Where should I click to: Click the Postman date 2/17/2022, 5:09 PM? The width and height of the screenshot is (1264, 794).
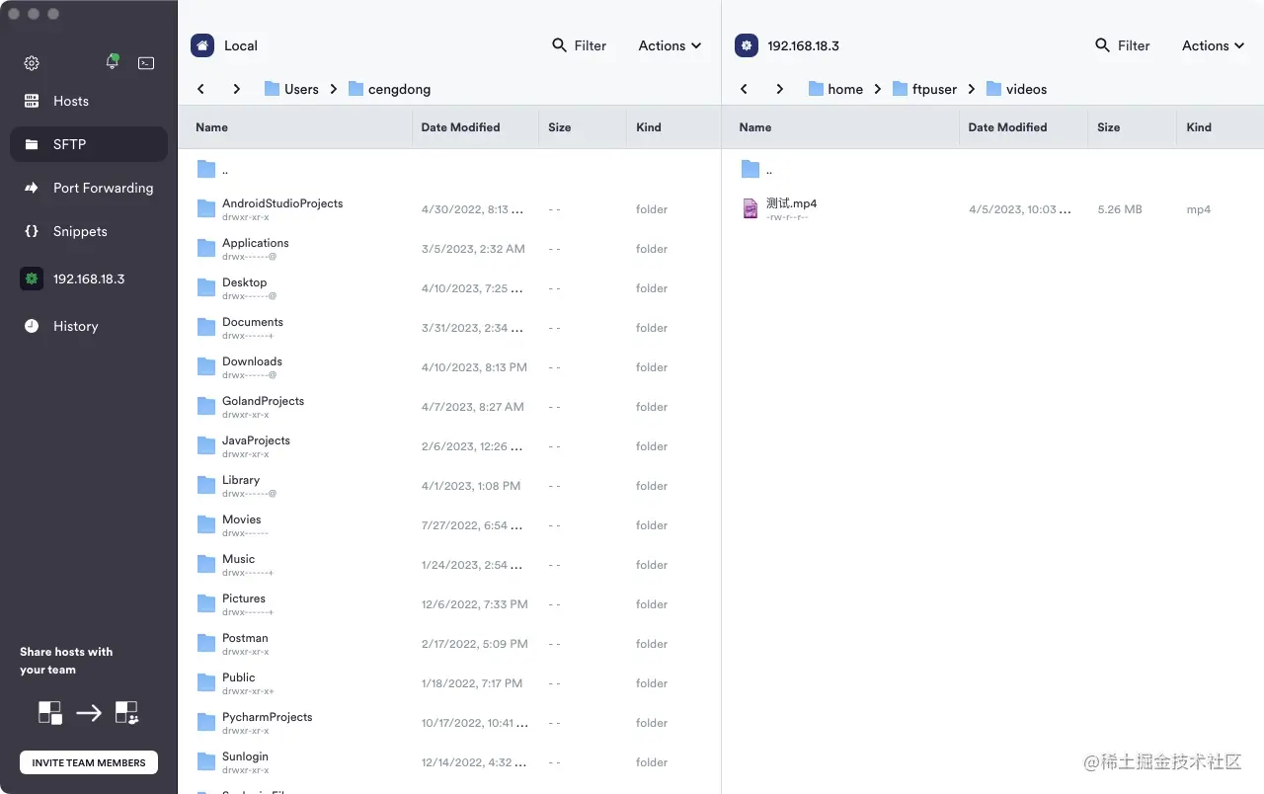point(474,644)
